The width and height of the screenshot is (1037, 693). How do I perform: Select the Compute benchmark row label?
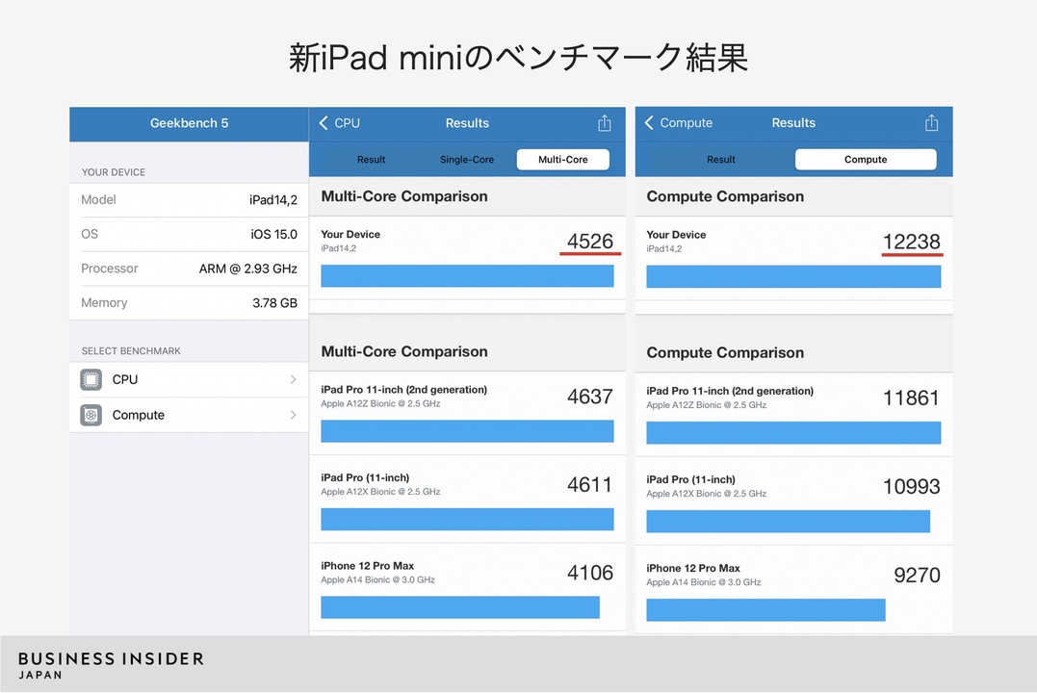click(x=139, y=415)
